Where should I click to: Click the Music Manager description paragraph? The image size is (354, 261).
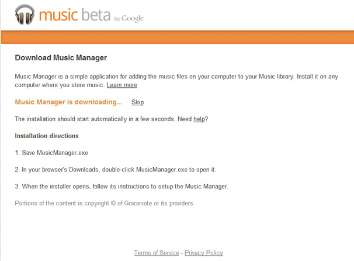pos(176,81)
